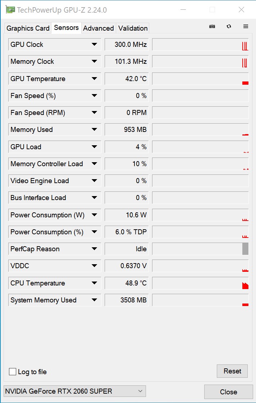
Task: Open the Validation tab
Action: tap(133, 28)
